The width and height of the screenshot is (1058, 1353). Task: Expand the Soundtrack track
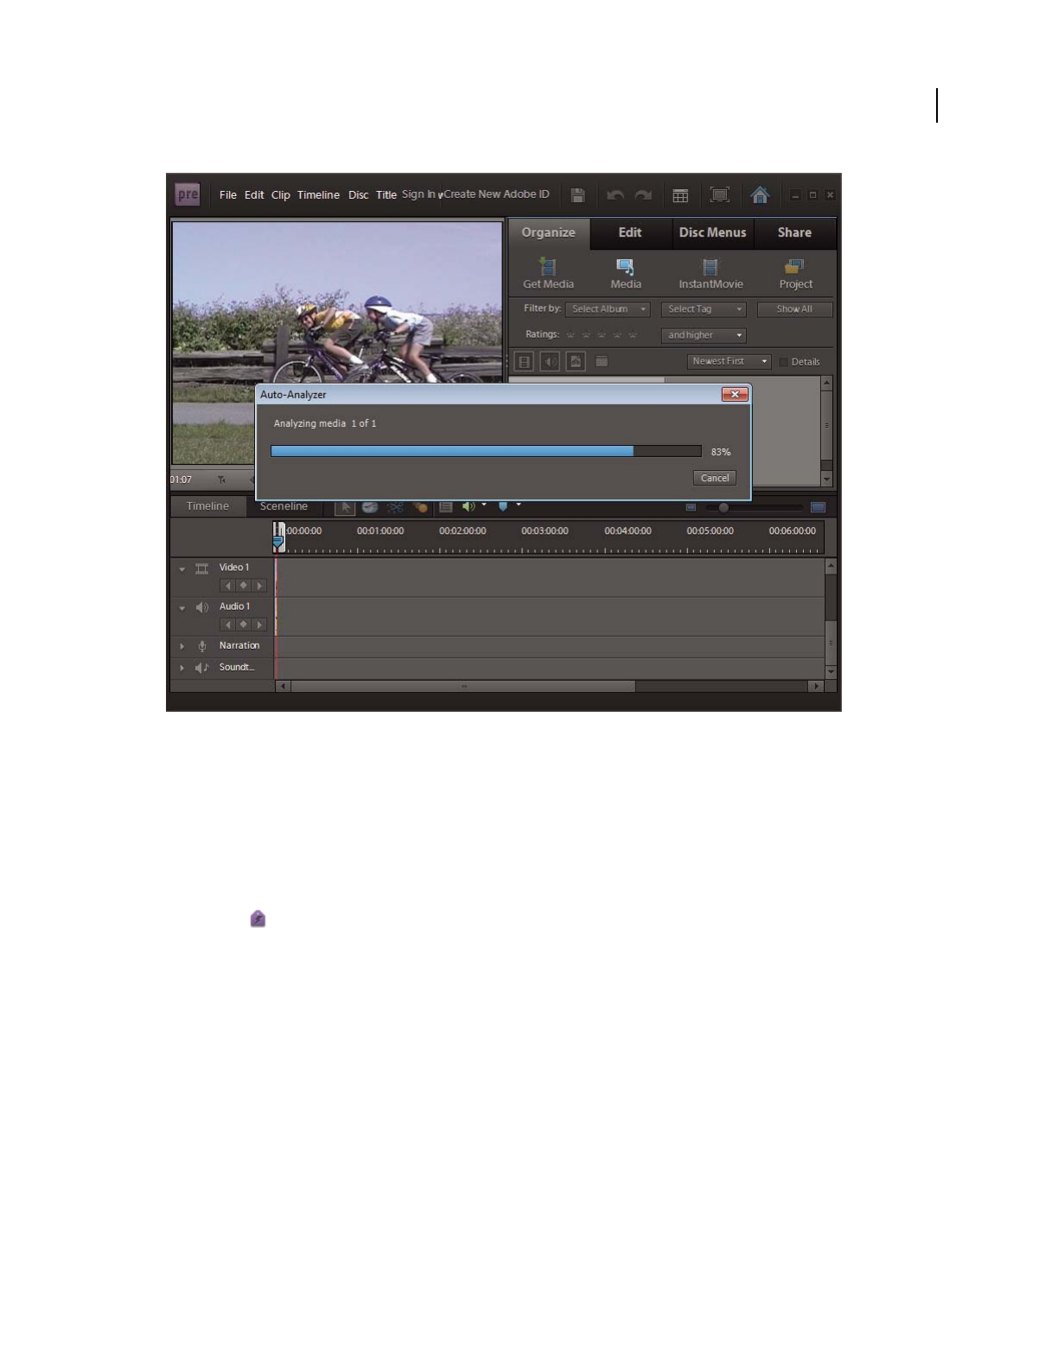tap(182, 668)
